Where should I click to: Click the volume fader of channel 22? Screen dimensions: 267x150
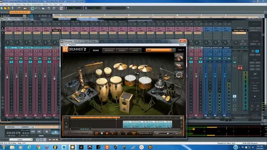click(7, 77)
